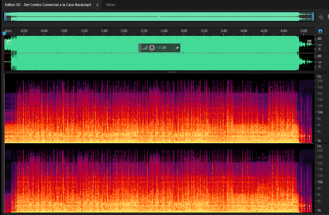Click the 5:00 mark on the timeline ruler

[304, 31]
